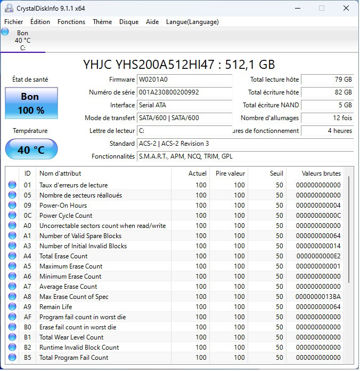Select the Total Erase Count row name
The width and height of the screenshot is (360, 371).
63,256
